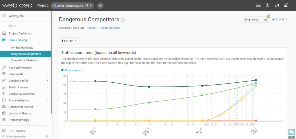Click the Competitor Metrics binoculars icon
This screenshot has height=139, width=296.
[x=4, y=107]
